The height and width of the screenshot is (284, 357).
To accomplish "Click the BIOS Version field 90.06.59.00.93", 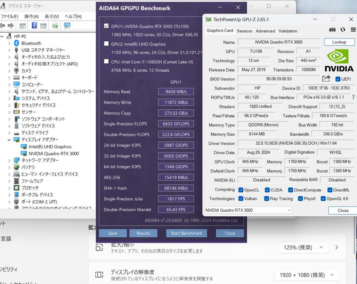I will point(279,79).
